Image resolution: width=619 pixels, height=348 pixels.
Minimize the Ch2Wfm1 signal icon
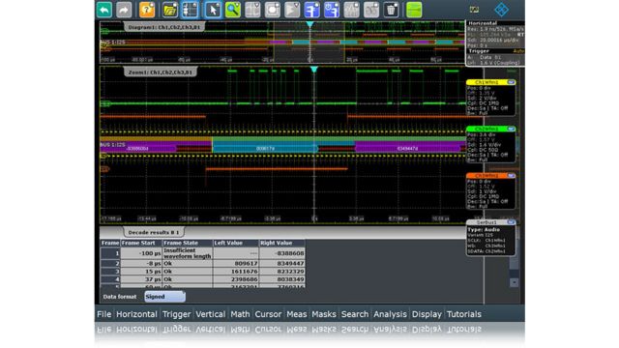pos(511,129)
